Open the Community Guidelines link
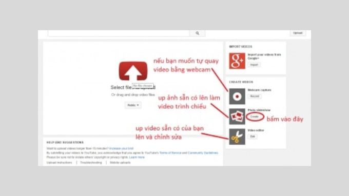 tap(203, 153)
